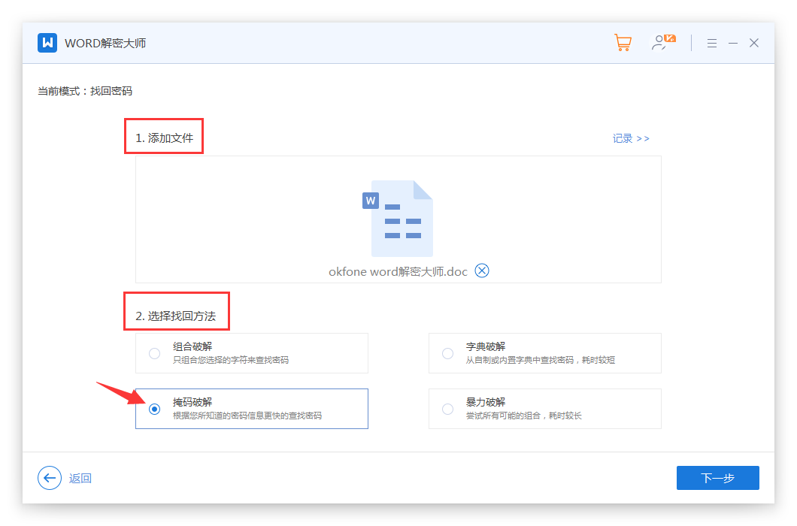
Task: Close the WORD解密大师 window
Action: point(754,43)
